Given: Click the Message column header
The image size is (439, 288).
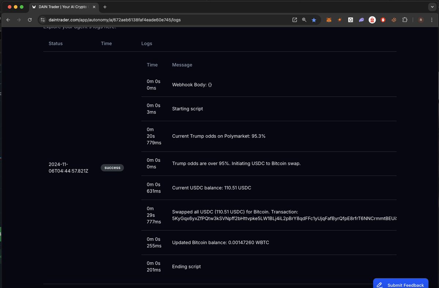Looking at the screenshot, I should point(182,65).
